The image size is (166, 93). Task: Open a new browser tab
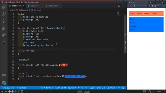[150, 3]
